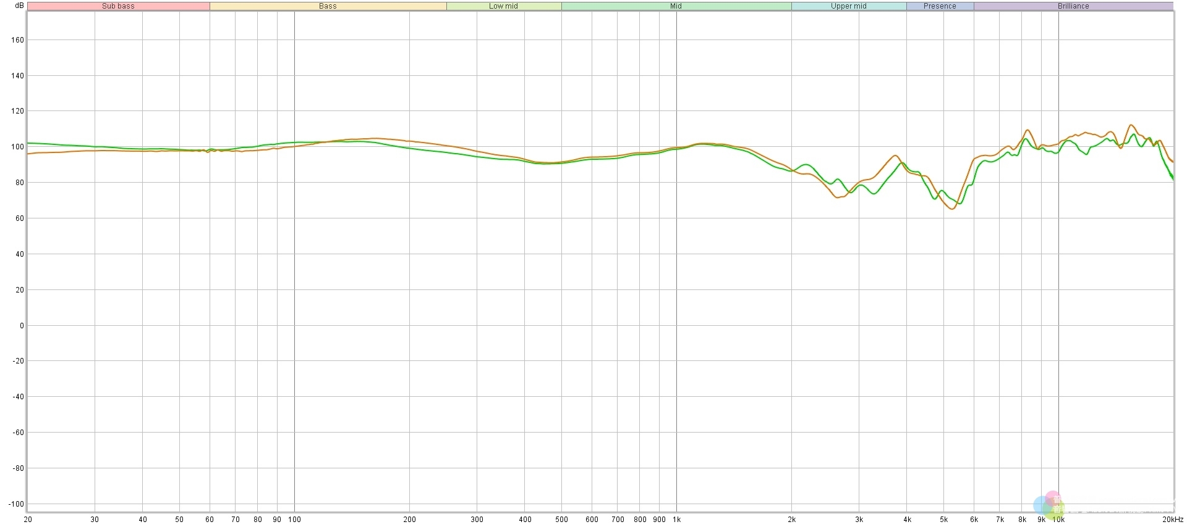The image size is (1187, 527).
Task: Click the Presence band label
Action: [940, 6]
